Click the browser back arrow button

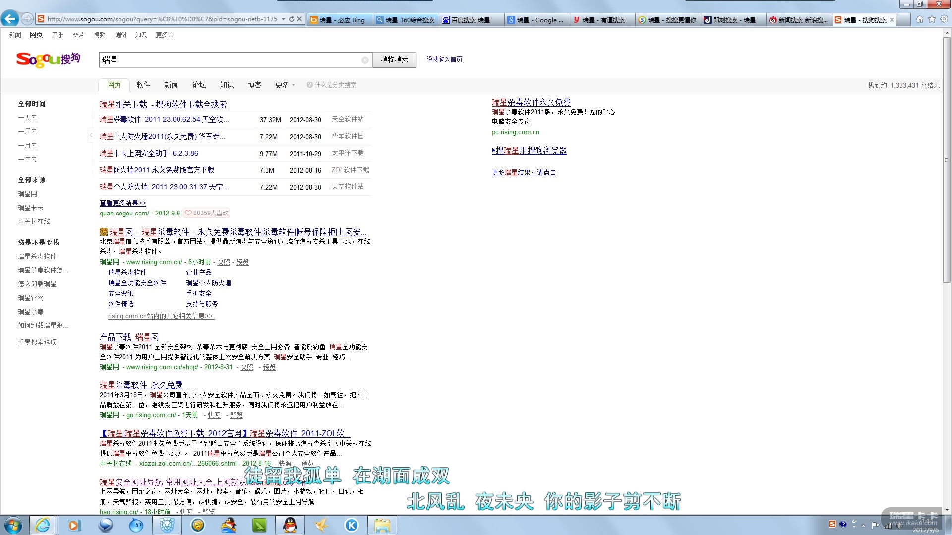click(10, 19)
